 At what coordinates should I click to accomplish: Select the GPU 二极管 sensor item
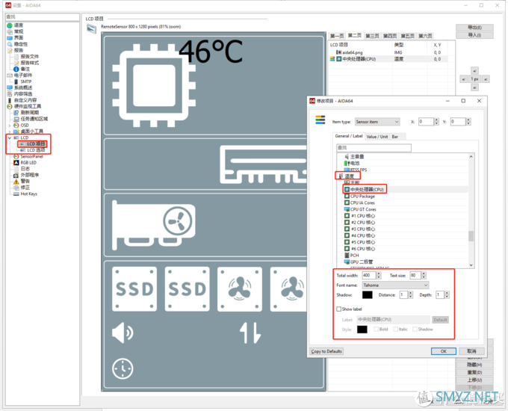coord(362,262)
